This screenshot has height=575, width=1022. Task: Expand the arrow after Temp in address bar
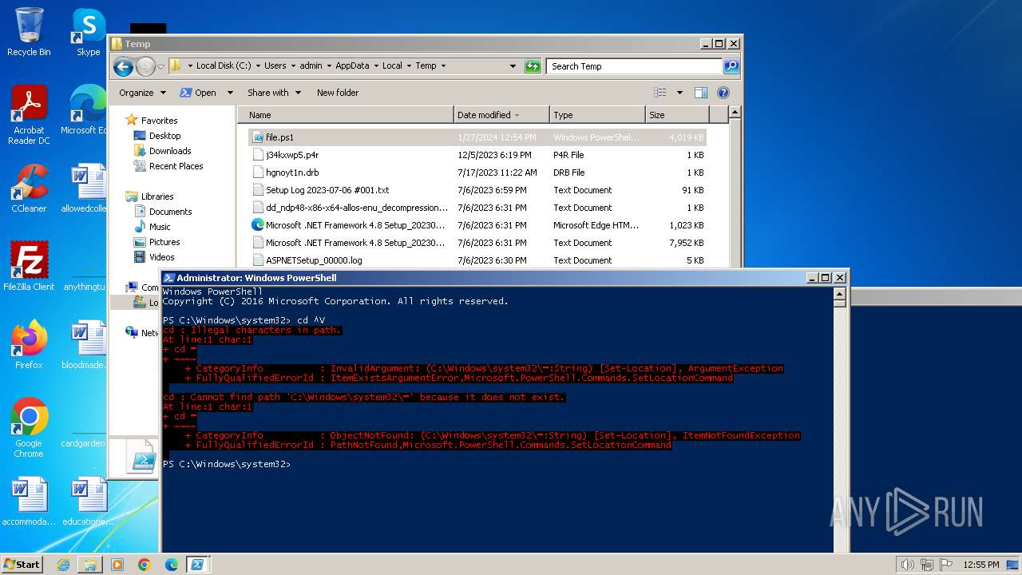[x=443, y=66]
